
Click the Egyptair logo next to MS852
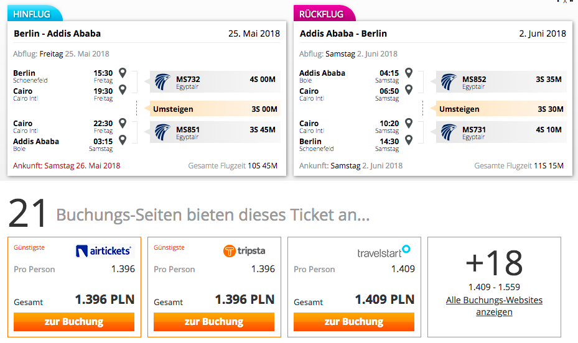(x=449, y=81)
